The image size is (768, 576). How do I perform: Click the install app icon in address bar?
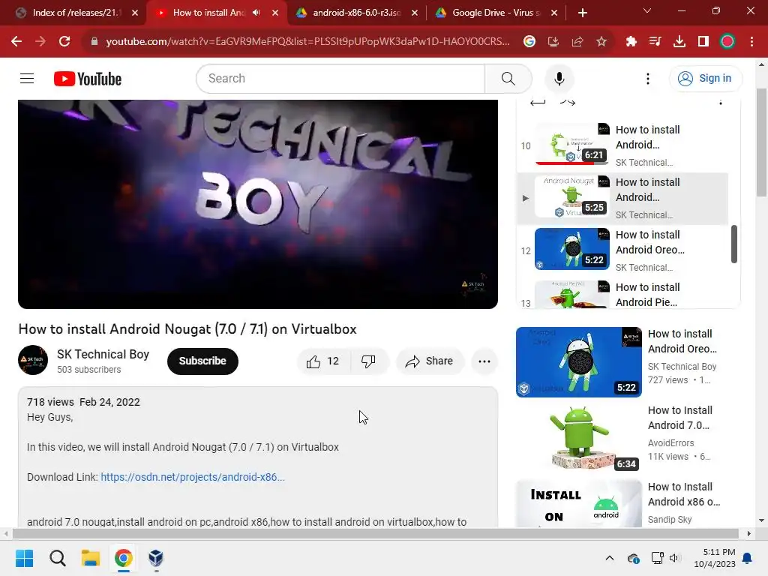(553, 42)
